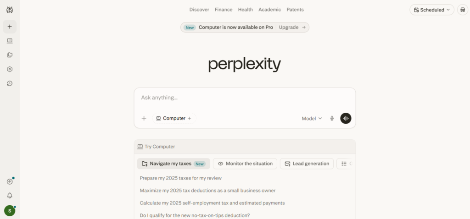This screenshot has height=219, width=470.
Task: Click the microphone dictation icon
Action: pyautogui.click(x=332, y=118)
